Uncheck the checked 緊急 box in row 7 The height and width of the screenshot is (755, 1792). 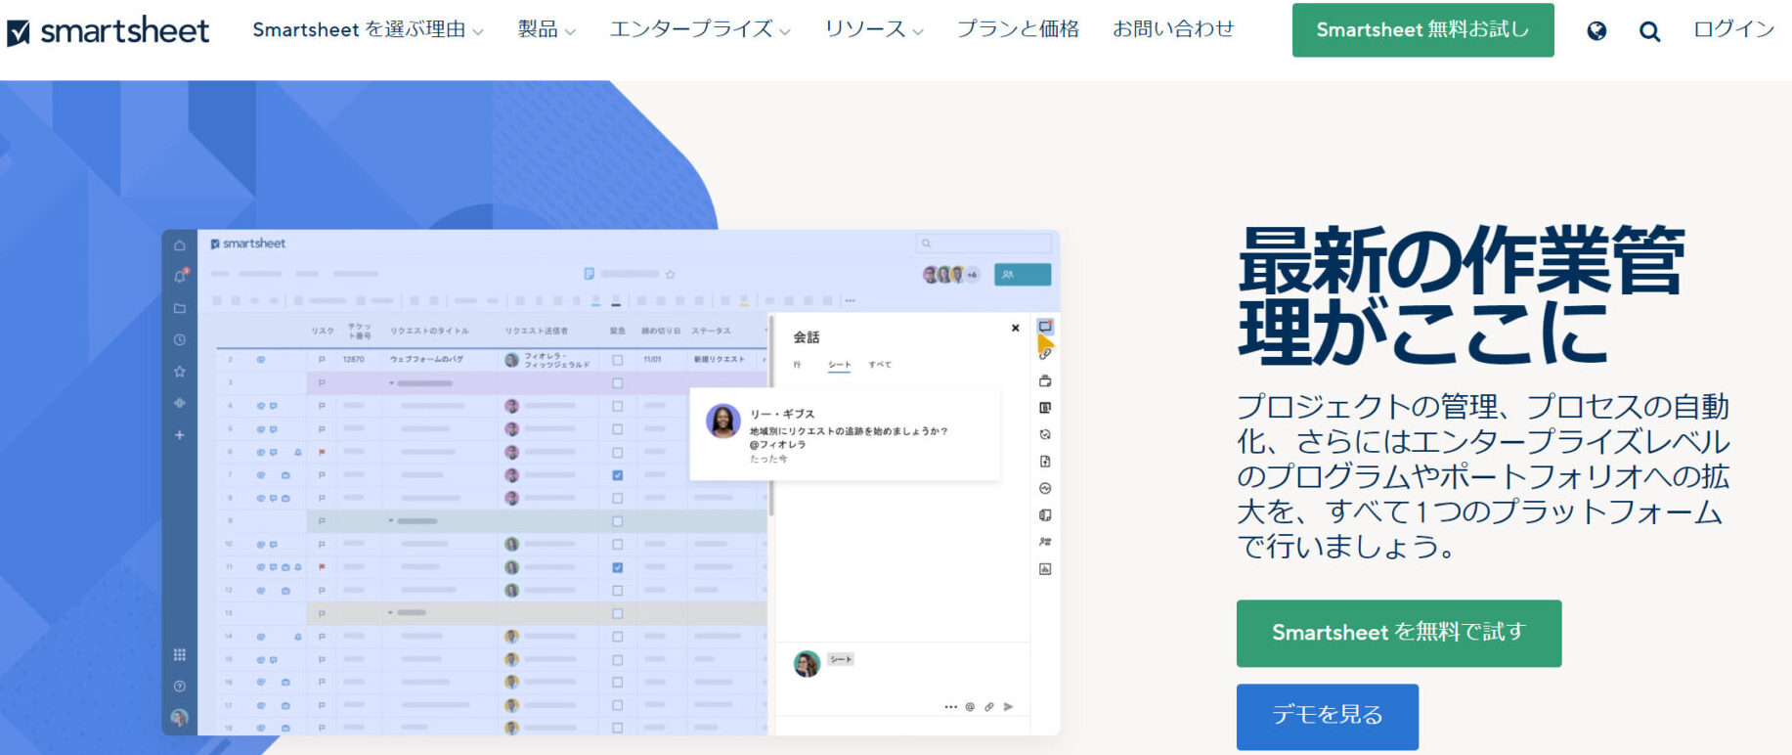[617, 475]
